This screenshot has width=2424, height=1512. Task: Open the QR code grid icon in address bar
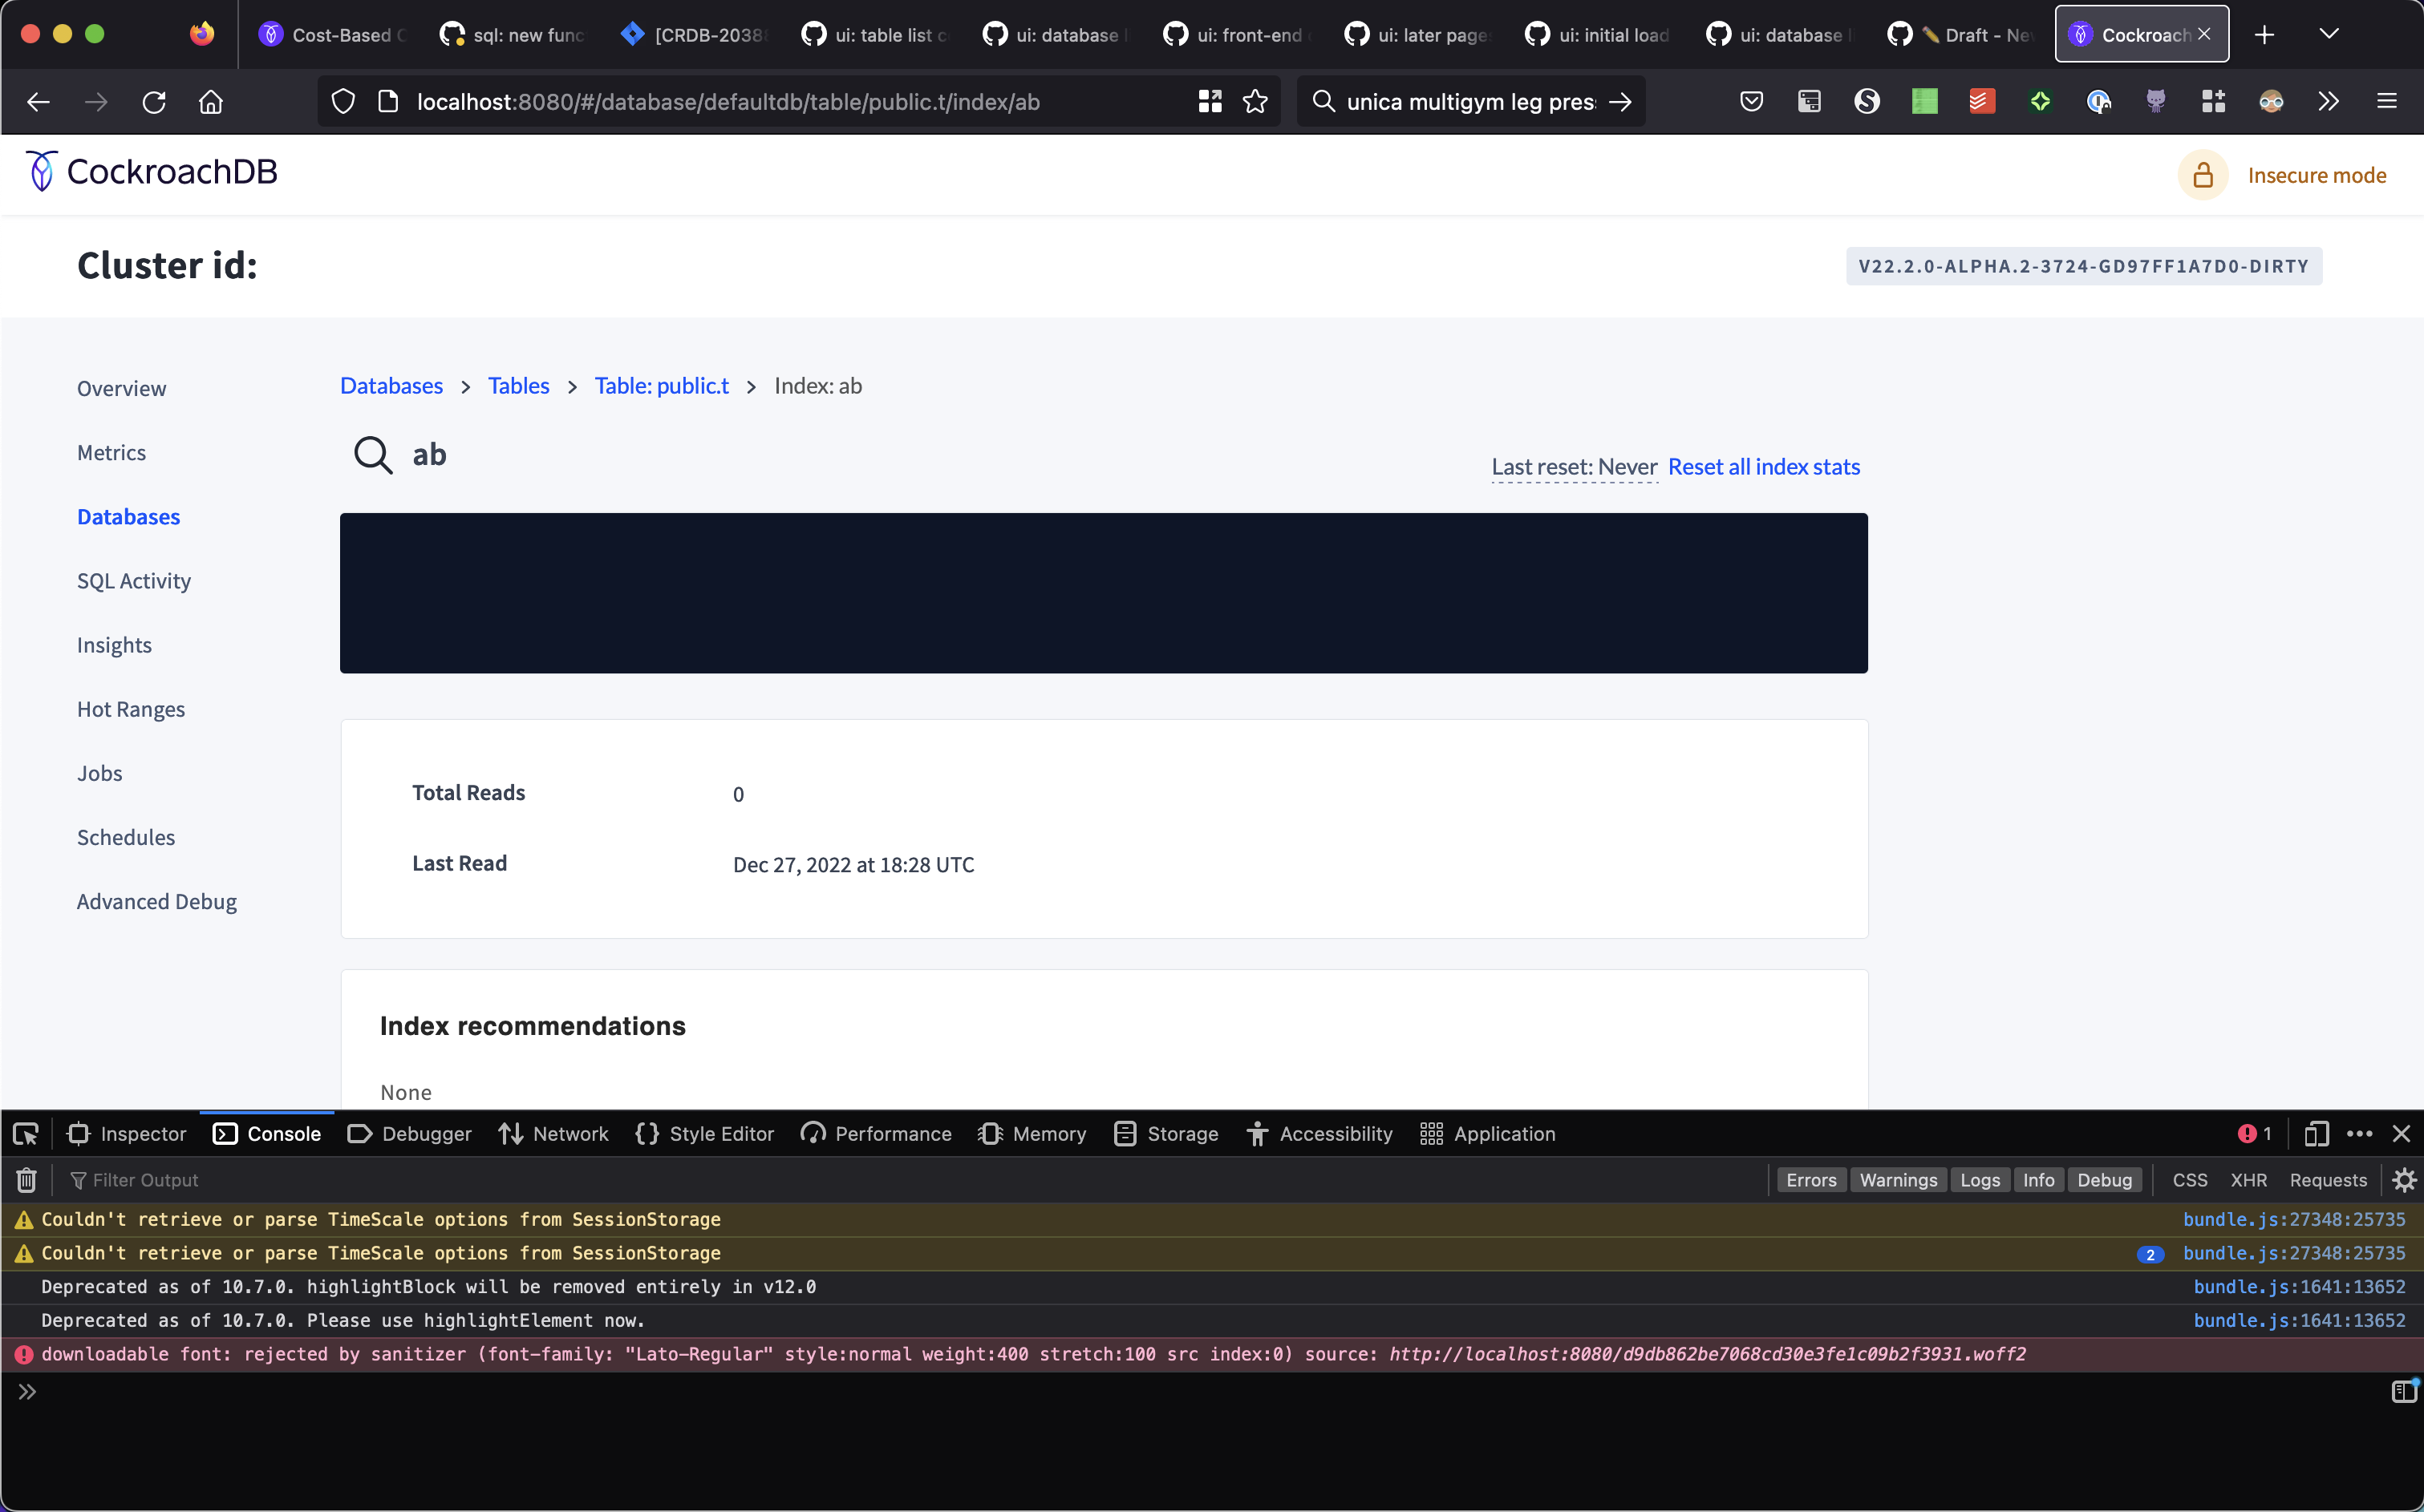[x=1210, y=102]
